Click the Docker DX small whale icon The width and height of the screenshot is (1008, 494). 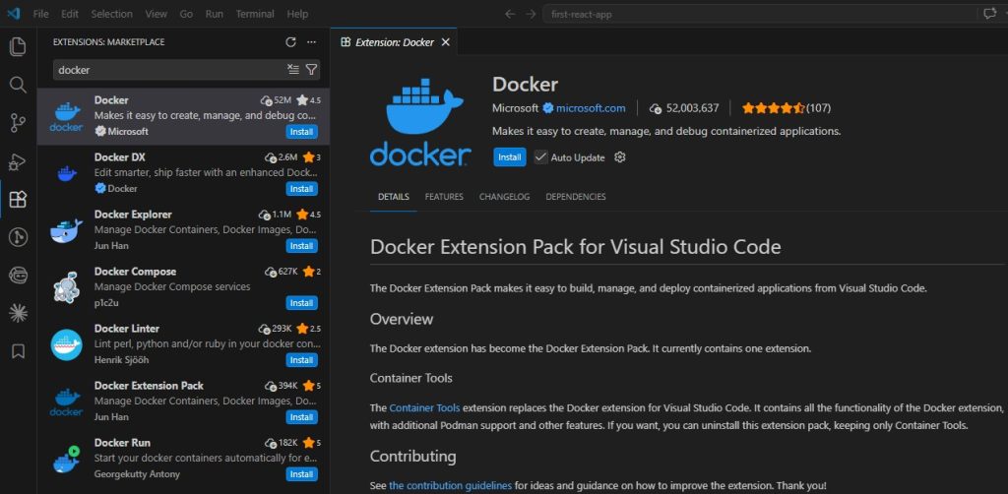click(x=66, y=173)
